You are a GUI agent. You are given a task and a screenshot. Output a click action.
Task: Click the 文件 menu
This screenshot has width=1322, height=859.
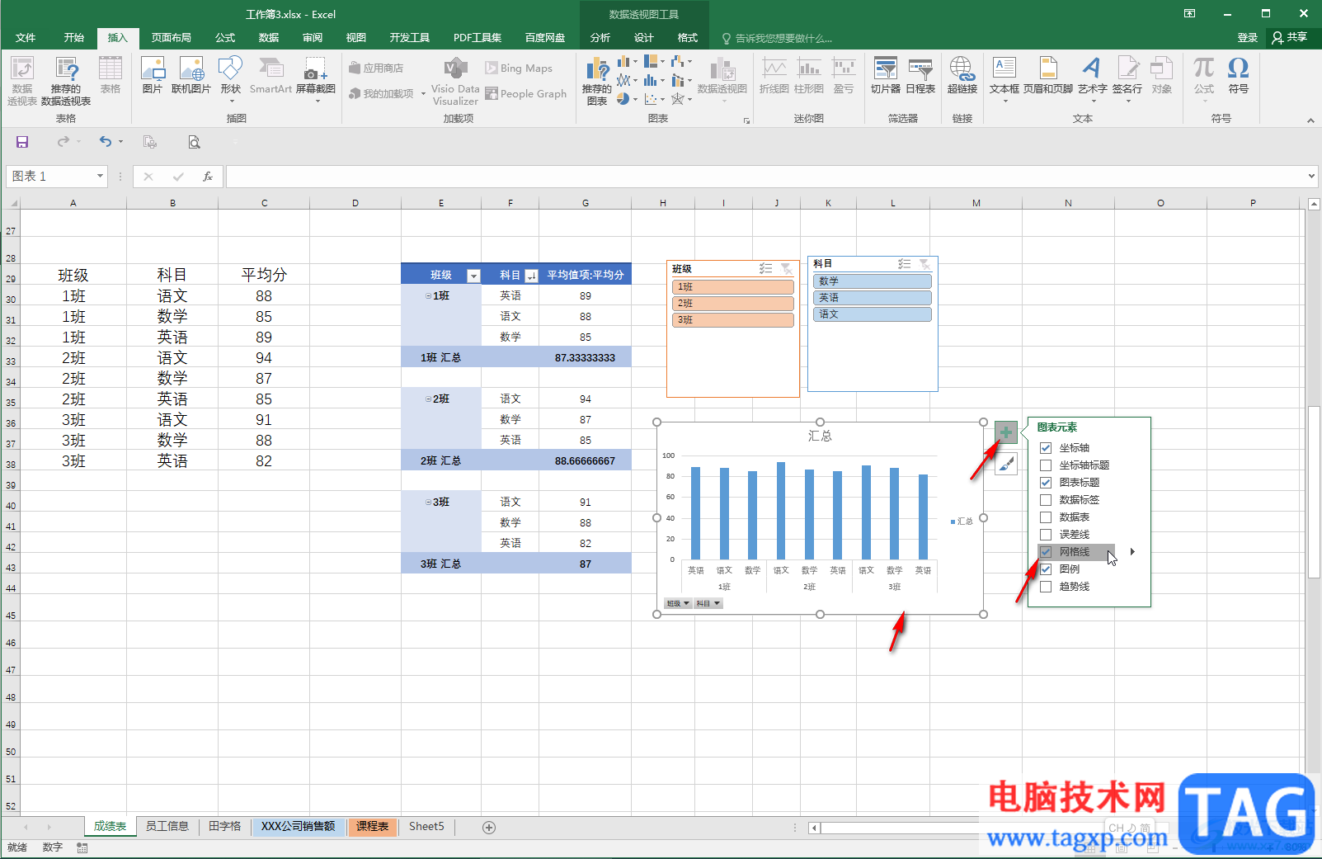[x=26, y=38]
